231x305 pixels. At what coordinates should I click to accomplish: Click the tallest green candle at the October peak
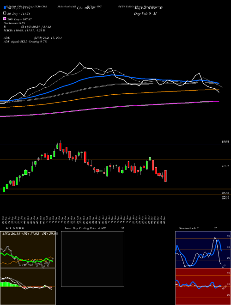tap(57, 146)
